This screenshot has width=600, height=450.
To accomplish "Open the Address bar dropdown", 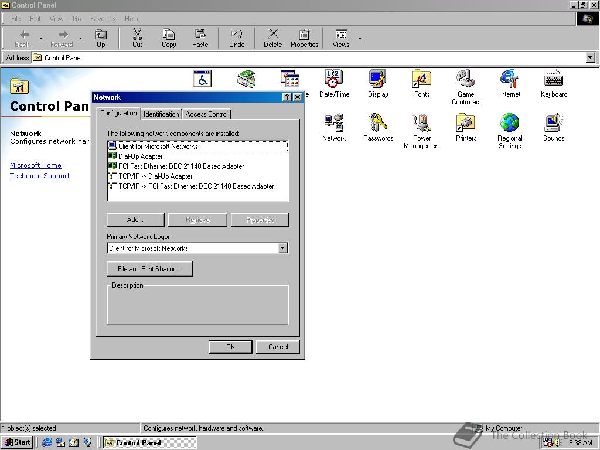I will [x=591, y=58].
